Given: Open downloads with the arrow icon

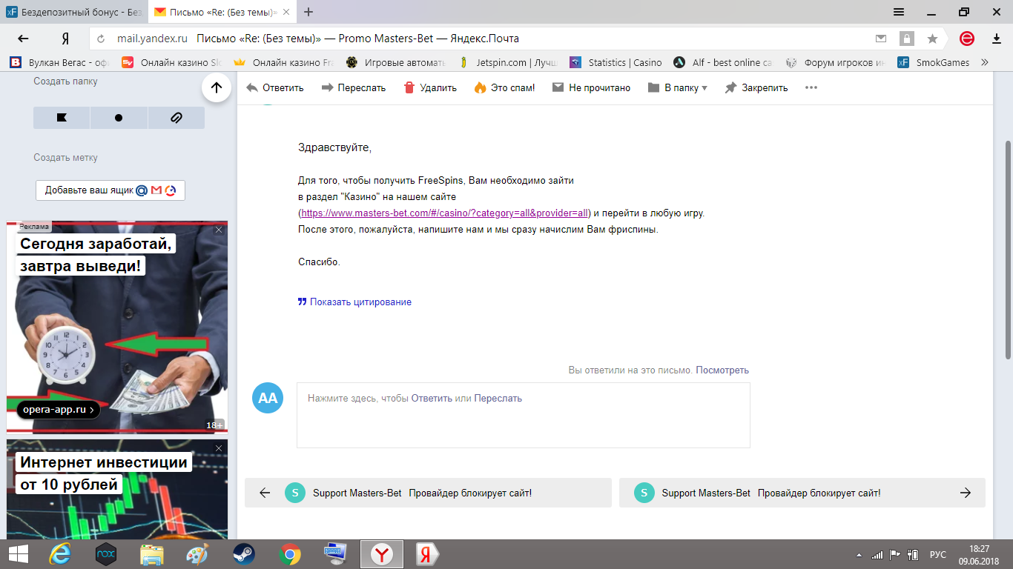Looking at the screenshot, I should click(996, 39).
